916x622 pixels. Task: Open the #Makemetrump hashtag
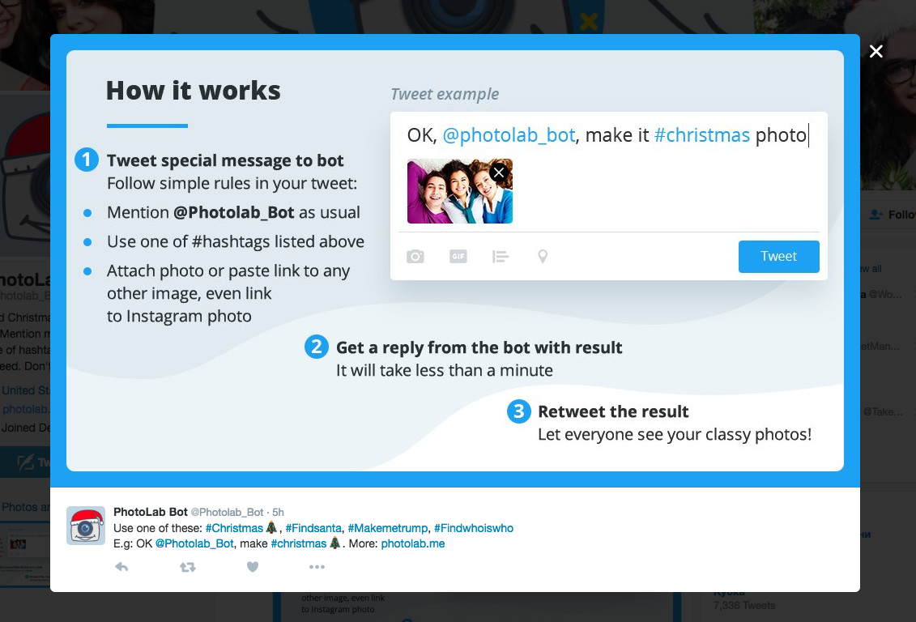point(388,528)
